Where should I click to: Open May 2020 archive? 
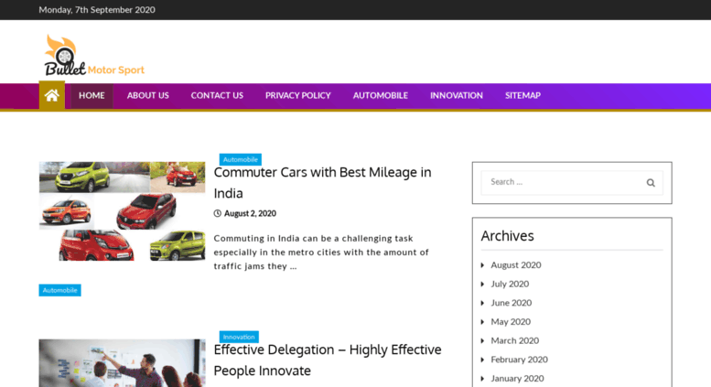pyautogui.click(x=511, y=322)
